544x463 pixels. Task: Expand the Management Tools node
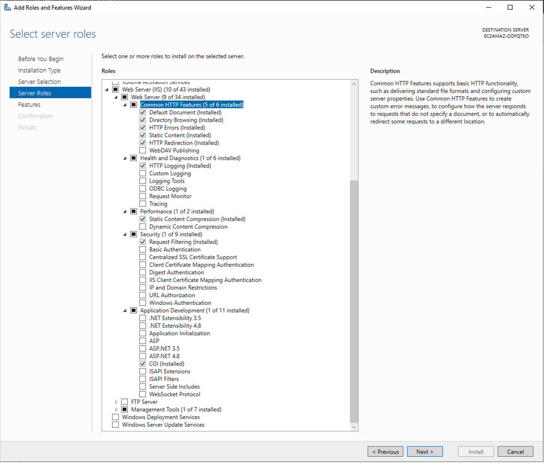116,409
